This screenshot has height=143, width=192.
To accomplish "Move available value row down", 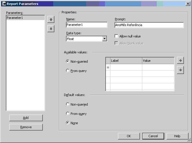I will (180, 70).
